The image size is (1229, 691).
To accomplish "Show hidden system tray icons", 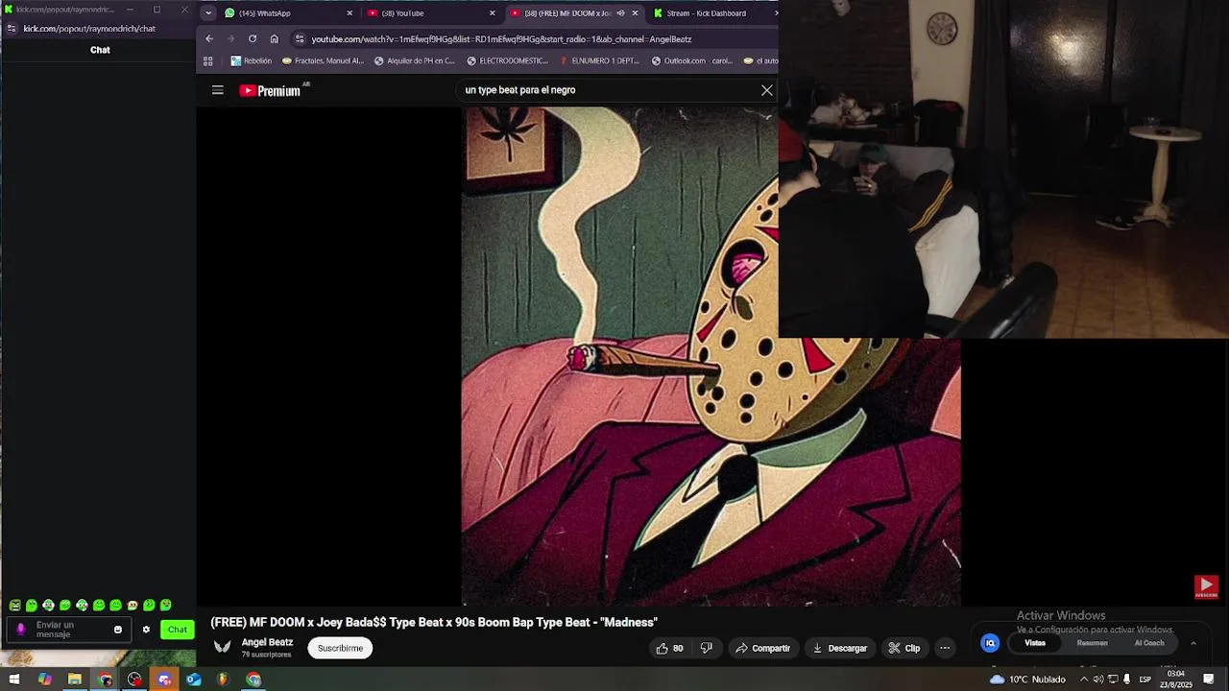I will (1084, 679).
